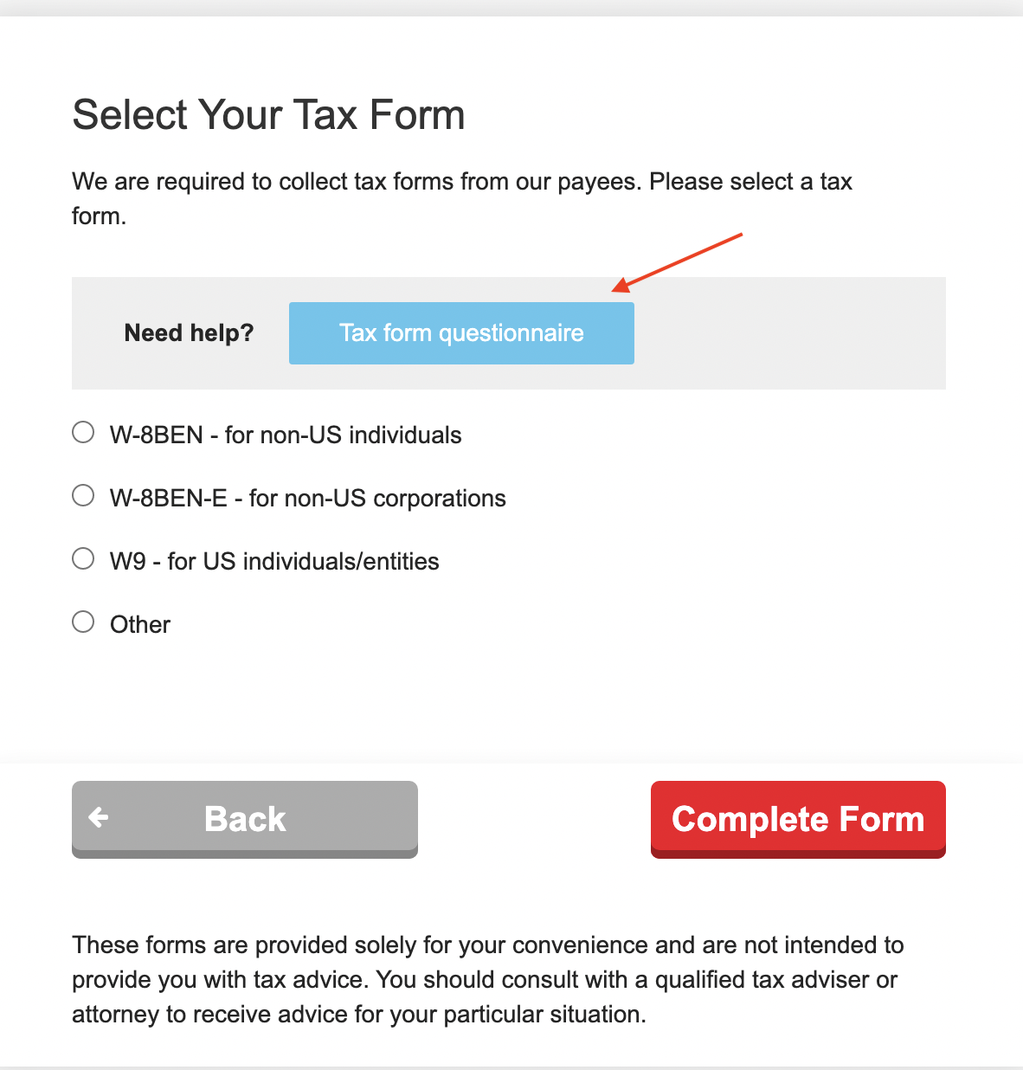Click the 'W9 - for US individuals/entities' label
Screen dimensions: 1023x1070
click(x=274, y=561)
